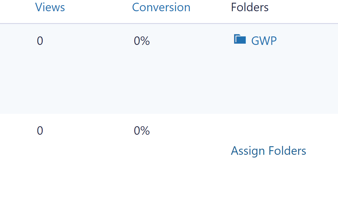Select the Views value in the first row

pyautogui.click(x=40, y=41)
